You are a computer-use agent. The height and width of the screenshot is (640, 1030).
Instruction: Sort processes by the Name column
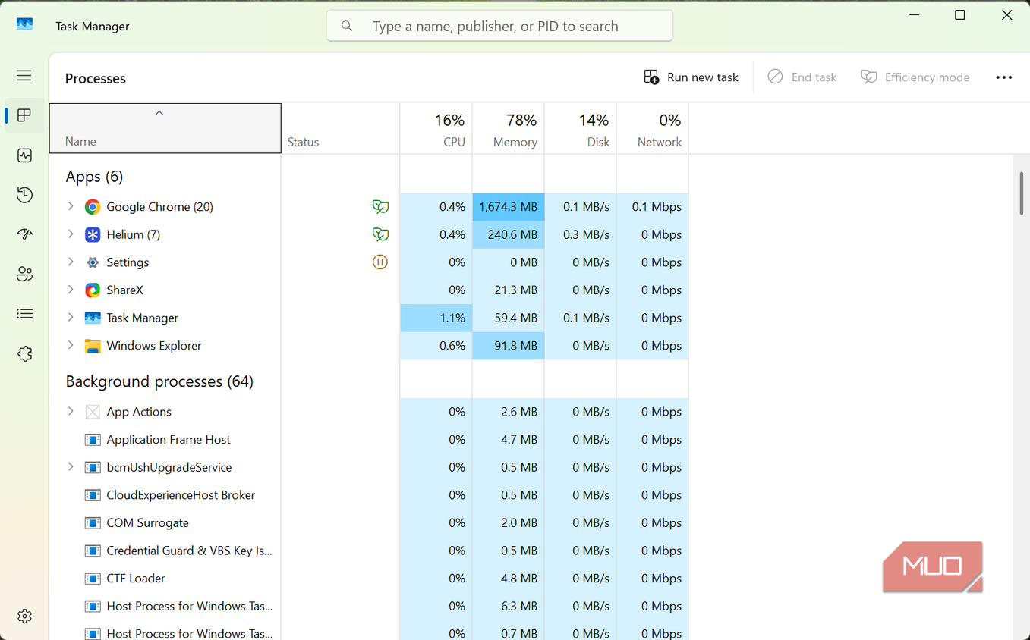click(x=165, y=128)
